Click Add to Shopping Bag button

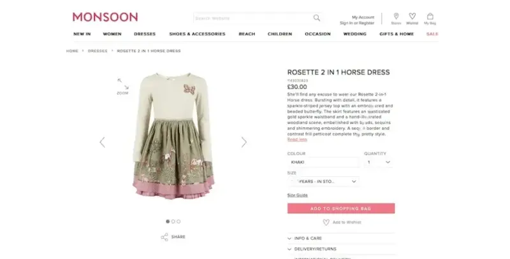tap(341, 208)
